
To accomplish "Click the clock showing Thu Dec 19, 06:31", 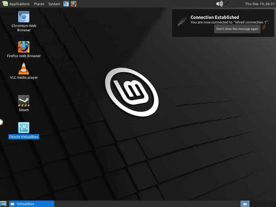I will [260, 4].
